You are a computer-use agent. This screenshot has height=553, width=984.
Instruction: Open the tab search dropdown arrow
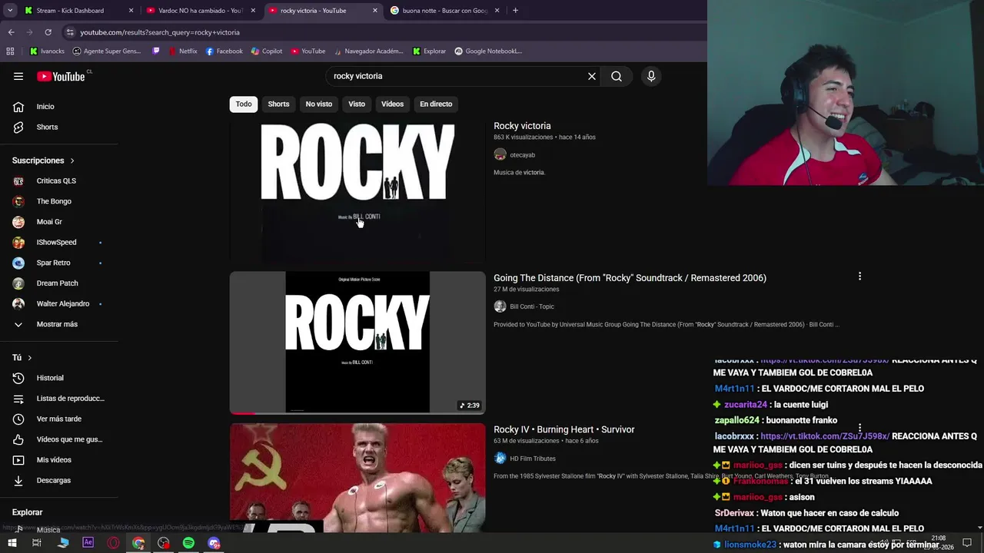pos(10,11)
